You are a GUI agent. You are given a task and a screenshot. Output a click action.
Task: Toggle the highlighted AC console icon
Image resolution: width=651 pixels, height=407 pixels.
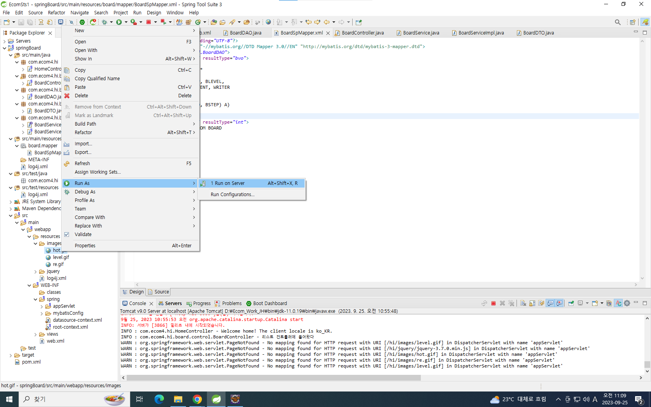pos(618,304)
